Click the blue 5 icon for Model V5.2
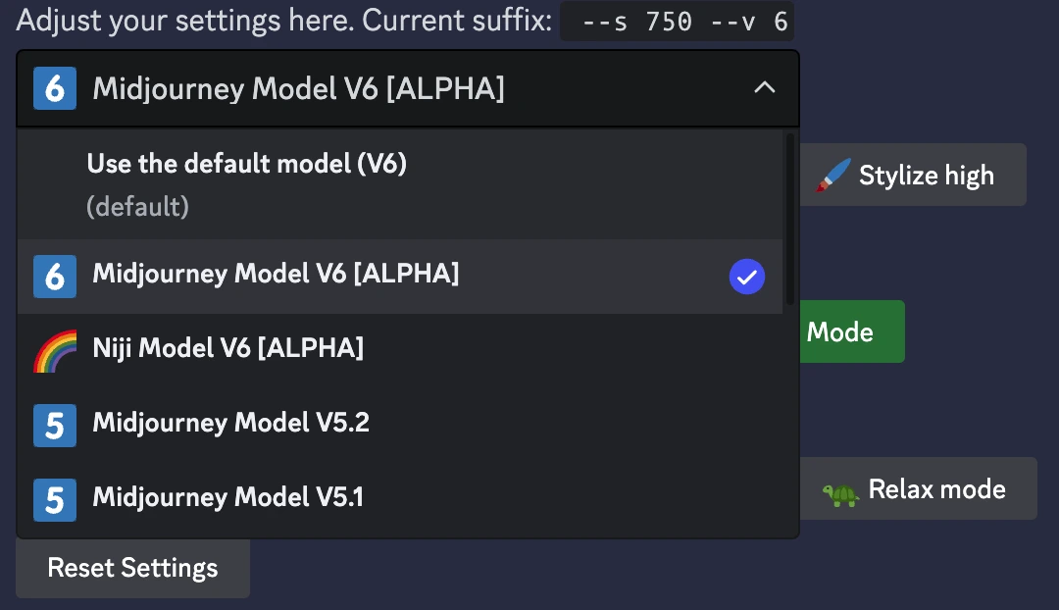 [x=55, y=425]
